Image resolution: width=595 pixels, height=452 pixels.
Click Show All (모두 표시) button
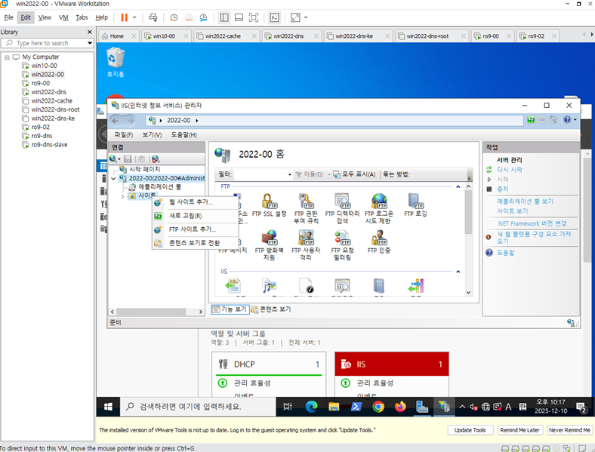point(354,174)
